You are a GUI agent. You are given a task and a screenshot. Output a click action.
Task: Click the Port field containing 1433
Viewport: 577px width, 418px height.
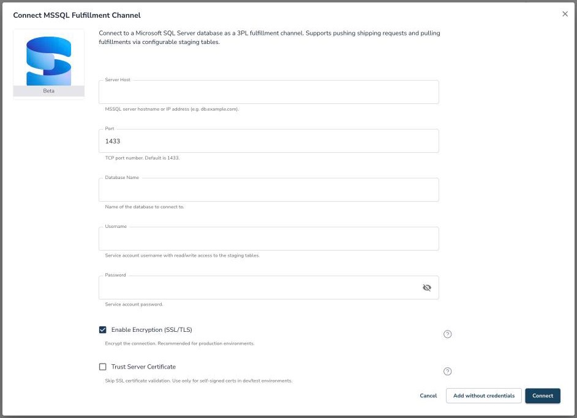pos(269,141)
